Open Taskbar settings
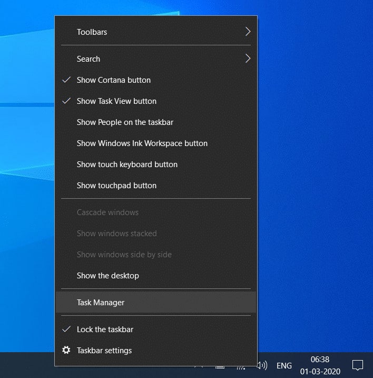This screenshot has width=373, height=378. [x=155, y=350]
